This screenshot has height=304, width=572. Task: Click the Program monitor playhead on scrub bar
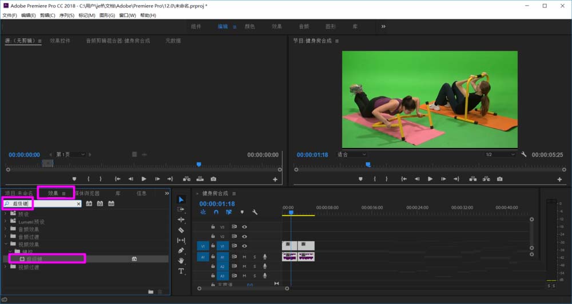pos(368,165)
